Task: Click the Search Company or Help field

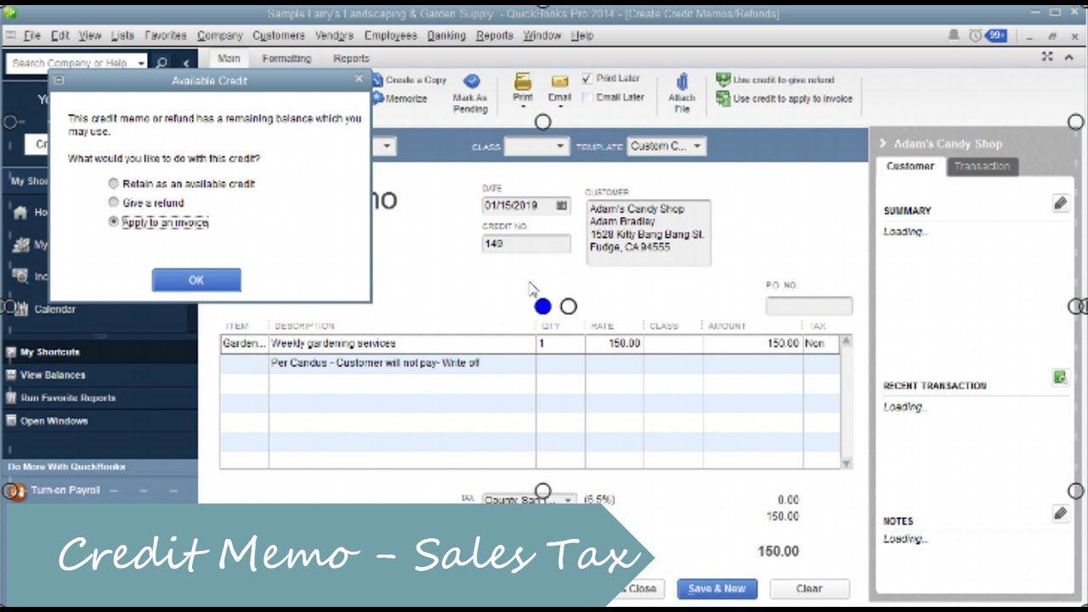Action: coord(71,63)
